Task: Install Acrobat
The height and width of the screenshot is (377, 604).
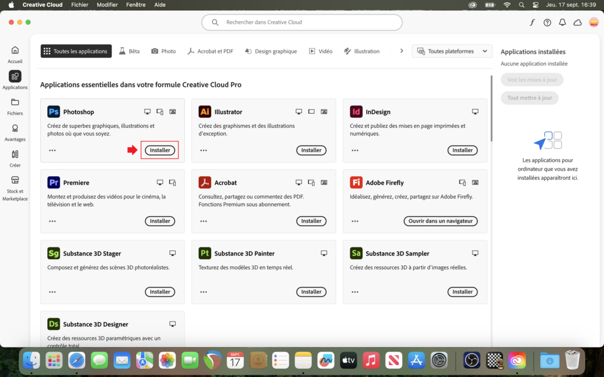Action: 311,221
